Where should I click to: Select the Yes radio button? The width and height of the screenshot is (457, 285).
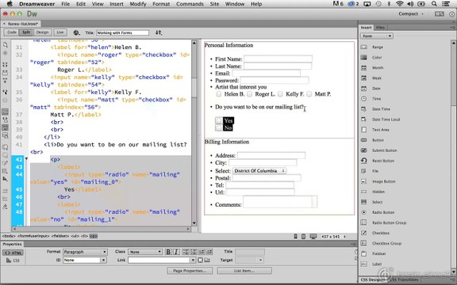(x=219, y=120)
